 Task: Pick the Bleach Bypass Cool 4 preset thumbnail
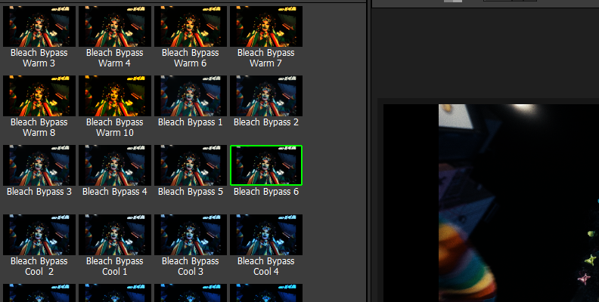[266, 235]
